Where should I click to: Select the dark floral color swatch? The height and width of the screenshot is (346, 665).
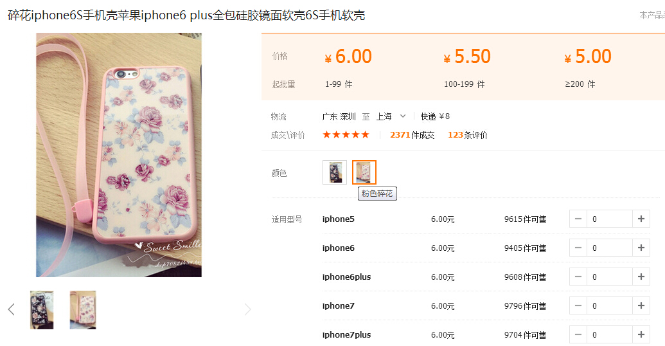pyautogui.click(x=335, y=172)
